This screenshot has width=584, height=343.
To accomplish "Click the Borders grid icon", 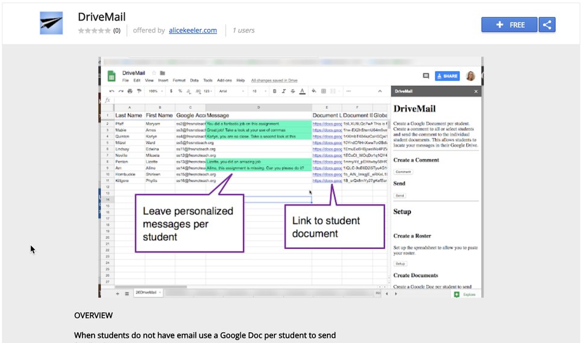I will pos(323,91).
